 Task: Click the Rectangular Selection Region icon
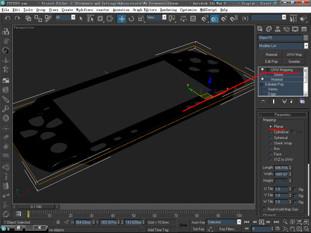[100, 19]
